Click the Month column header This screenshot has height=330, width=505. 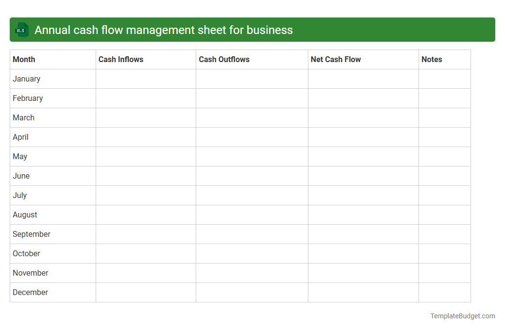pyautogui.click(x=24, y=59)
